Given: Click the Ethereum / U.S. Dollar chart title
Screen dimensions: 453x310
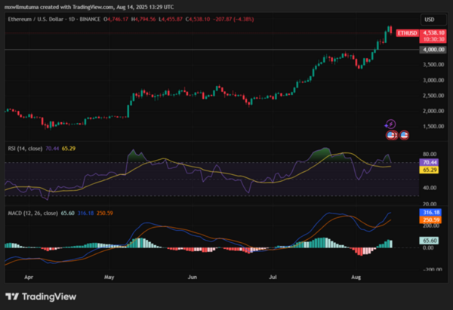Looking at the screenshot, I should pyautogui.click(x=39, y=17).
